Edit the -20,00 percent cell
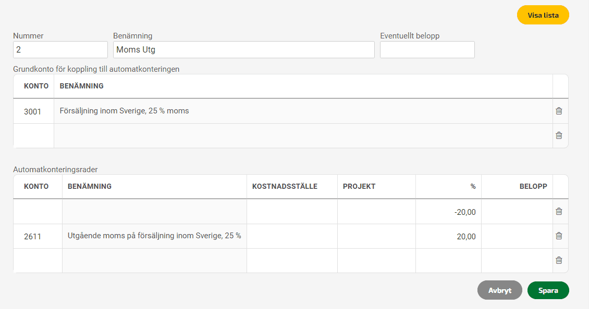The image size is (589, 309). click(448, 212)
